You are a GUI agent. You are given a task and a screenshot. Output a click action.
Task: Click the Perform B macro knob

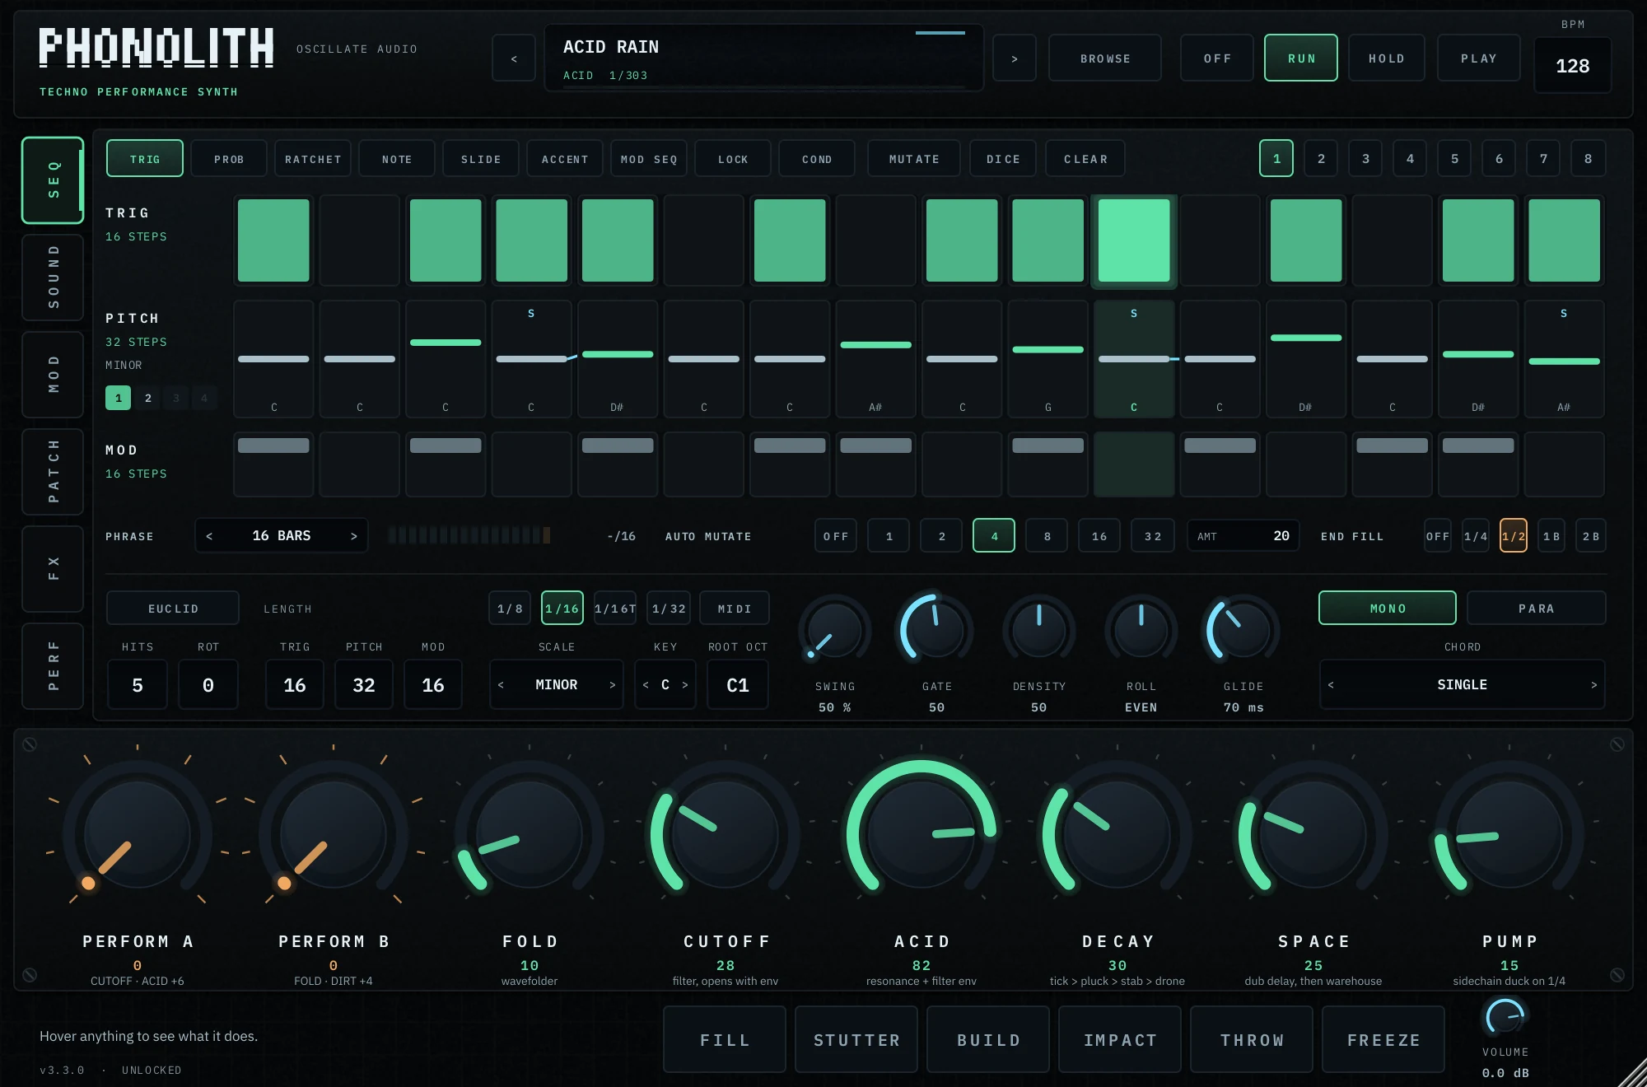tap(334, 834)
